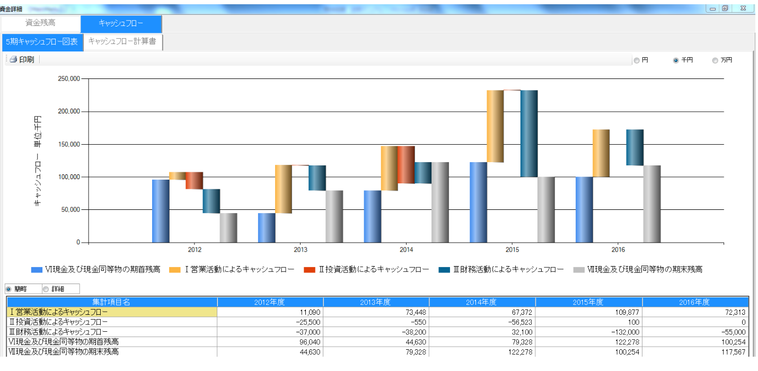Click the 集計項目名 column header
Image resolution: width=758 pixels, height=371 pixels.
click(111, 302)
